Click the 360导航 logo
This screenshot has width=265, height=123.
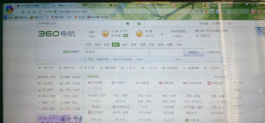(x=57, y=34)
